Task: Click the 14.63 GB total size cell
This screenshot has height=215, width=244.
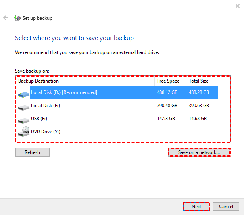Action: [198, 119]
